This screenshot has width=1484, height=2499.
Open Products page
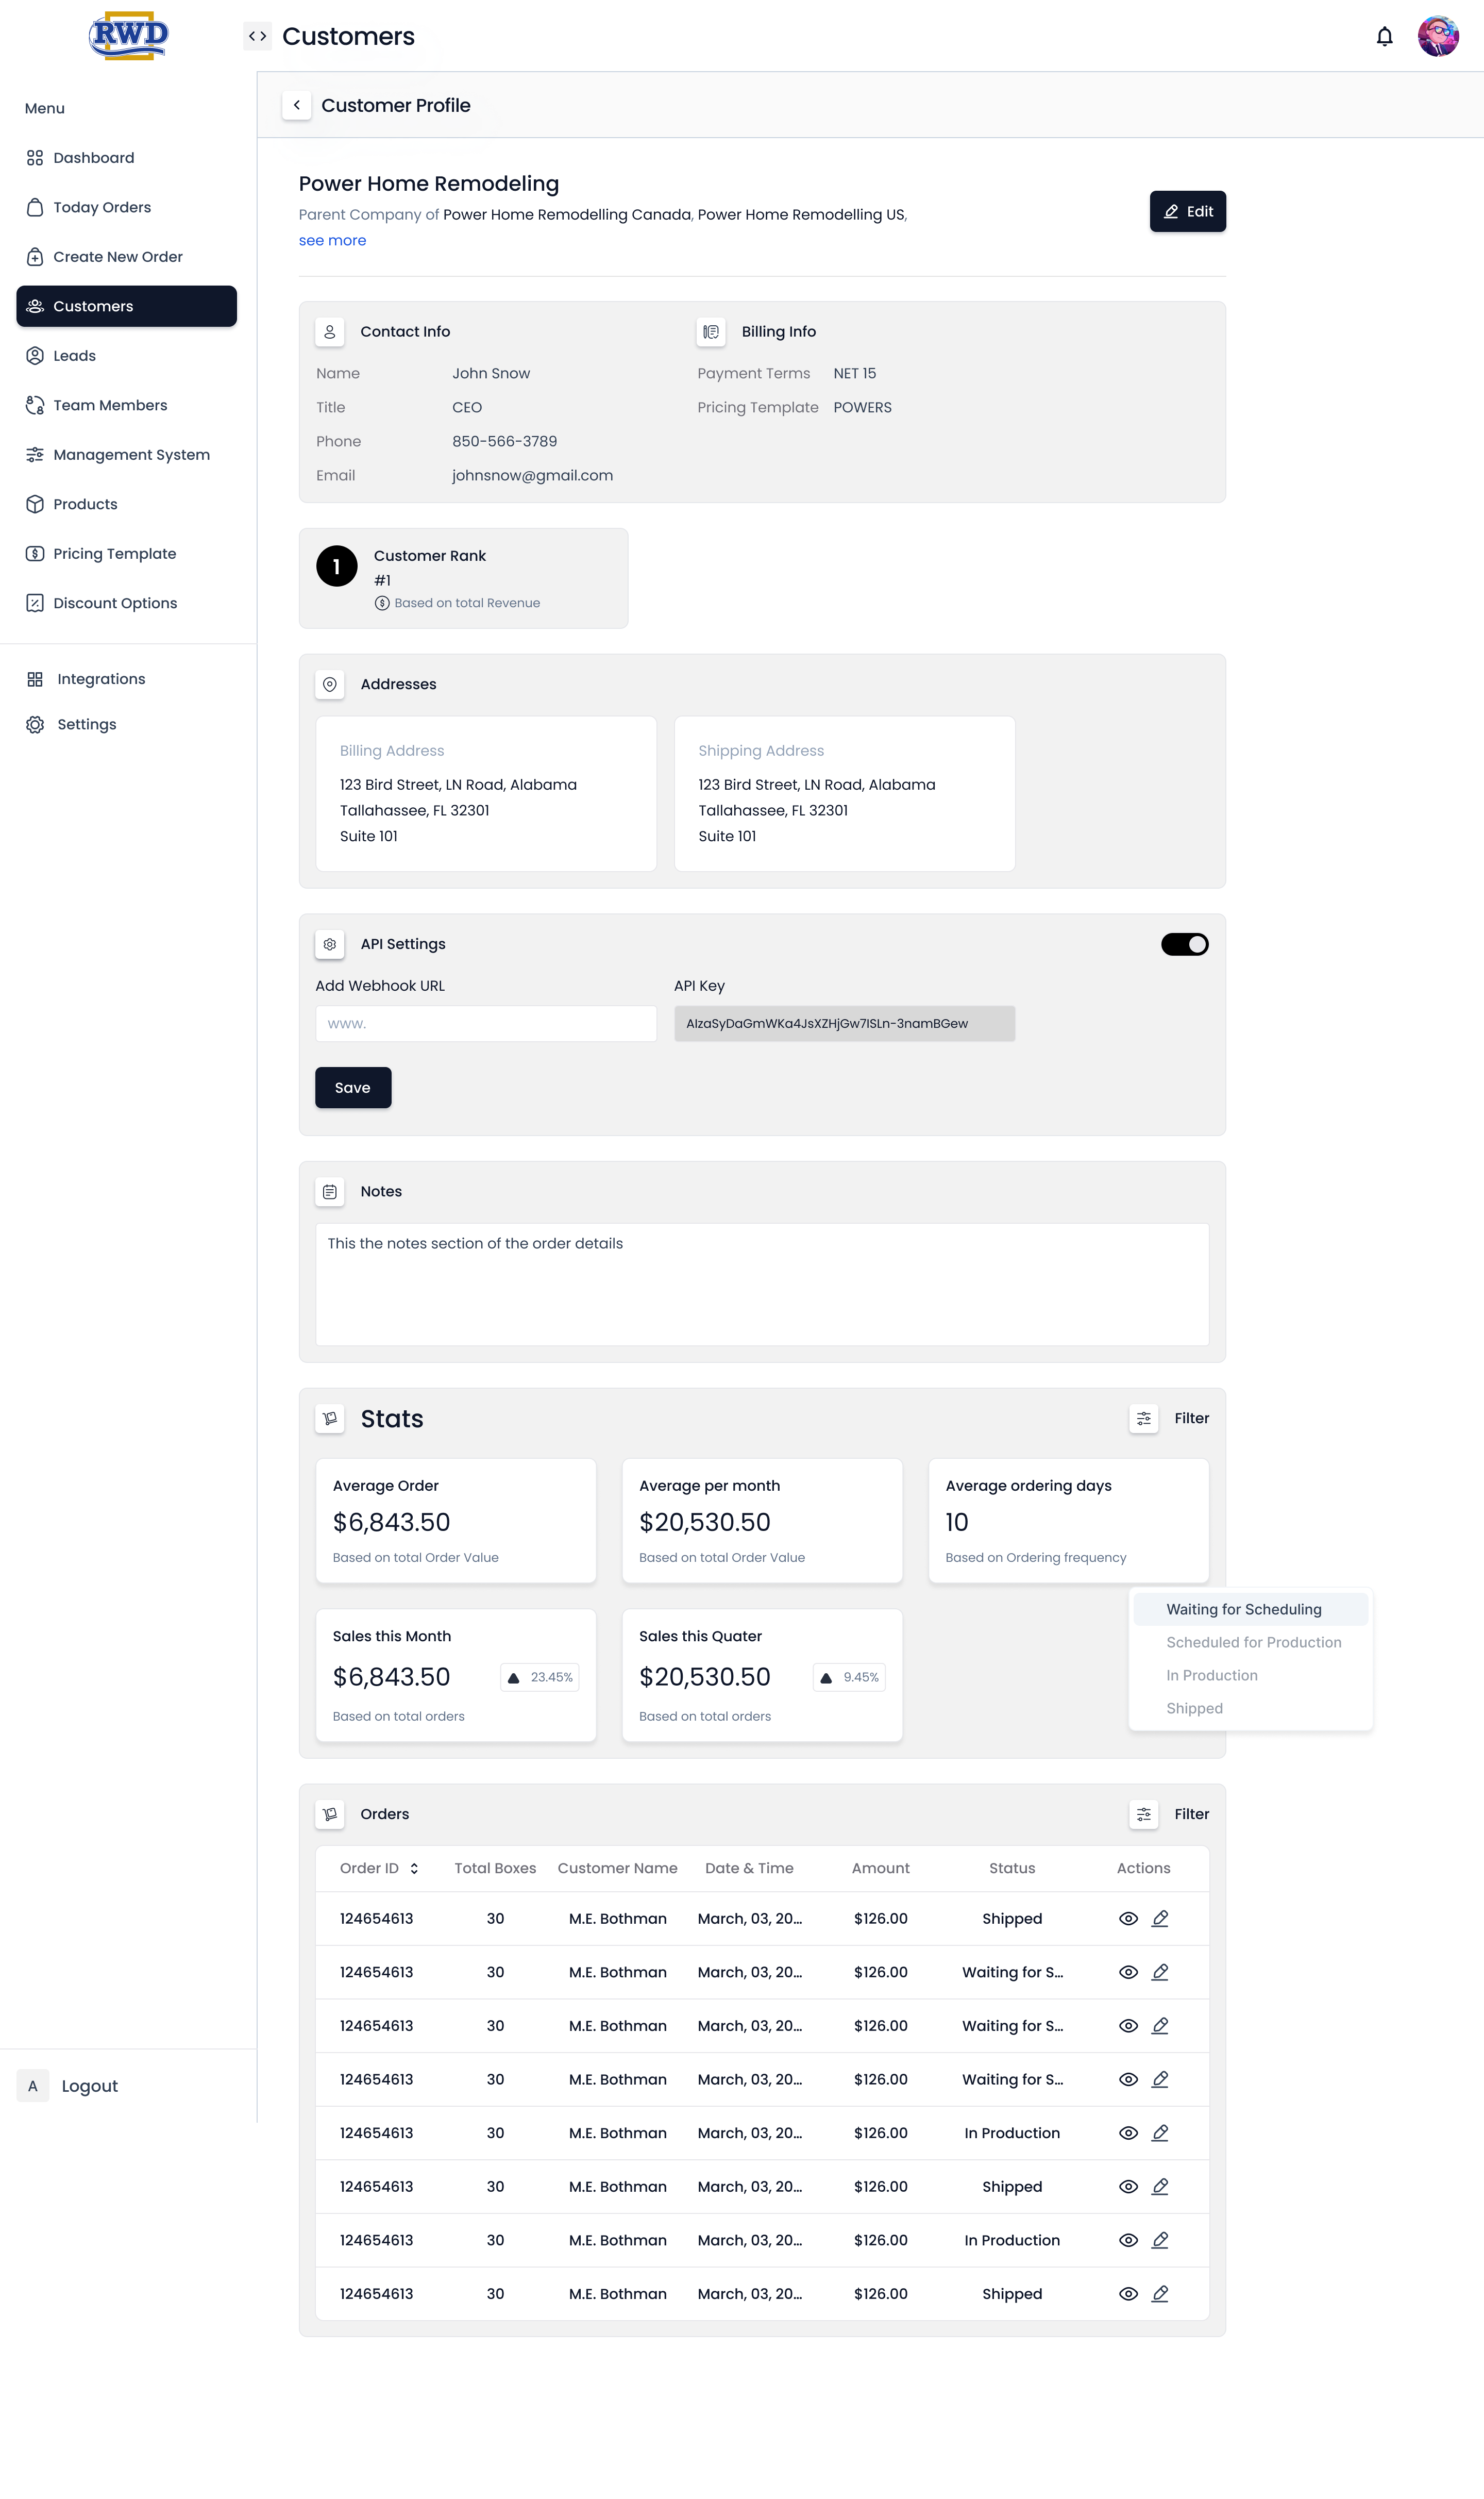126,504
